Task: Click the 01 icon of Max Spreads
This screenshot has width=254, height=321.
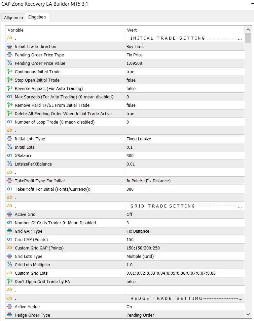Action: (10, 97)
